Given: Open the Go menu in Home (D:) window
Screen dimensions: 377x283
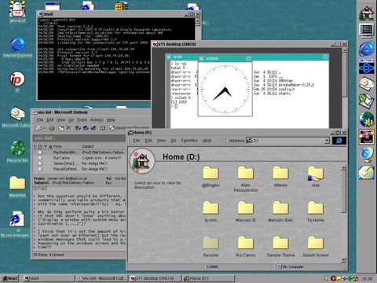Looking at the screenshot, I should (174, 141).
